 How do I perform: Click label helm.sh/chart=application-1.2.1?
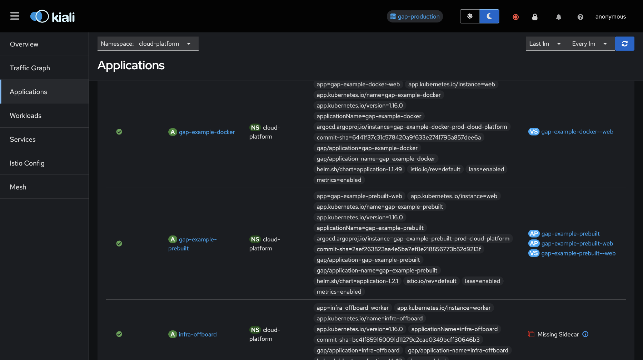tap(357, 281)
